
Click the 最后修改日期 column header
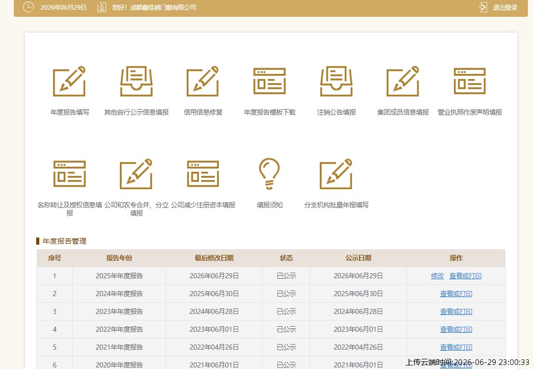(x=214, y=258)
